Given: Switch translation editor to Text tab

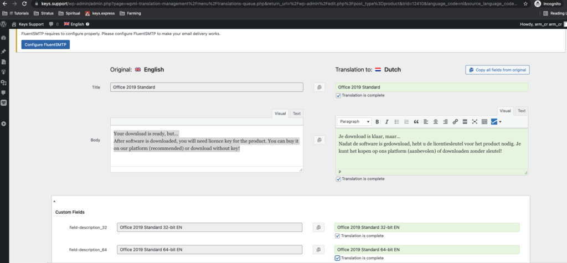Looking at the screenshot, I should click(x=521, y=111).
